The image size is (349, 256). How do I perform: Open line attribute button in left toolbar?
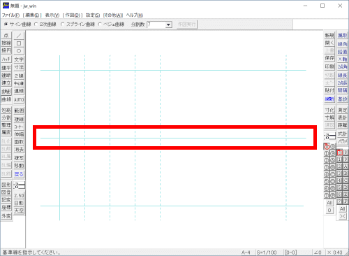click(x=19, y=185)
